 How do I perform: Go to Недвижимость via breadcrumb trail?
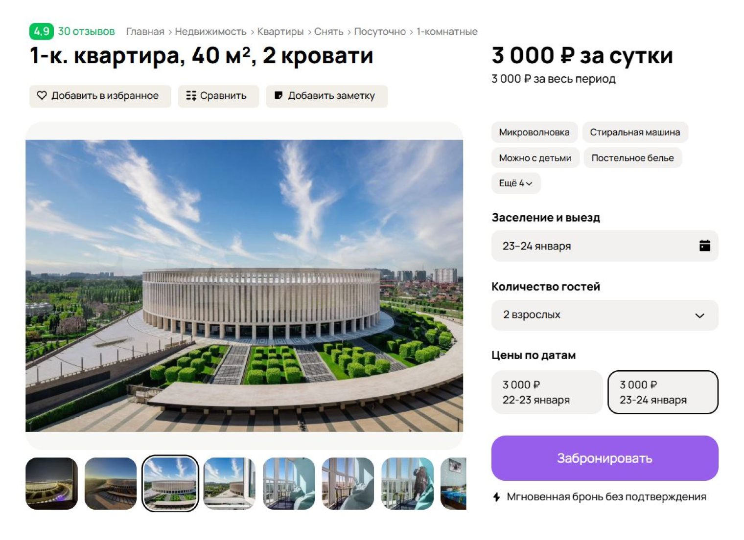pyautogui.click(x=210, y=31)
